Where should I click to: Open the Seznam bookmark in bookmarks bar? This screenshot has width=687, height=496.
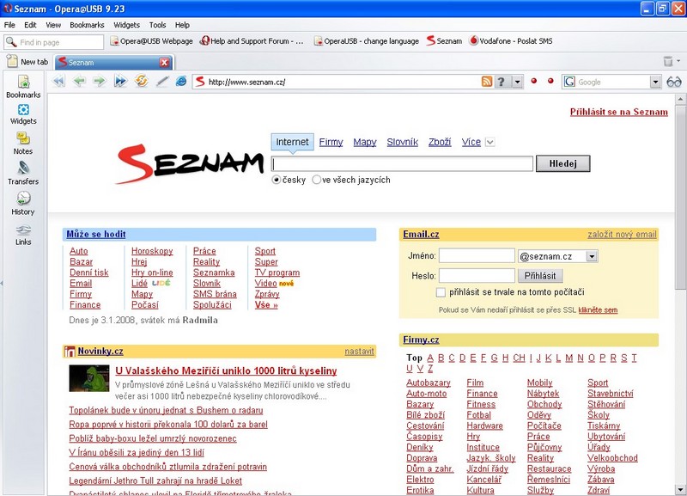(444, 41)
